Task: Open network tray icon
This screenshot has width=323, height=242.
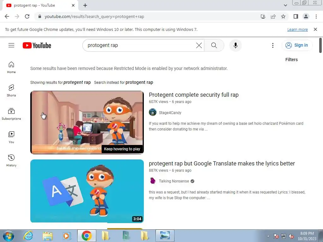Action: click(x=284, y=236)
